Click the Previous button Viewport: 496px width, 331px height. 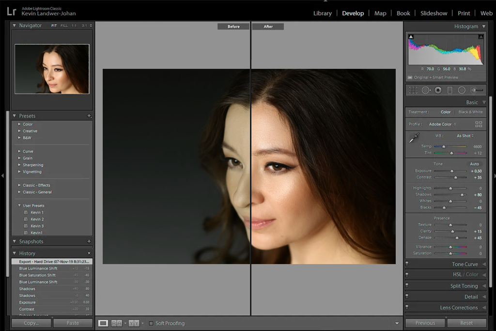425,323
